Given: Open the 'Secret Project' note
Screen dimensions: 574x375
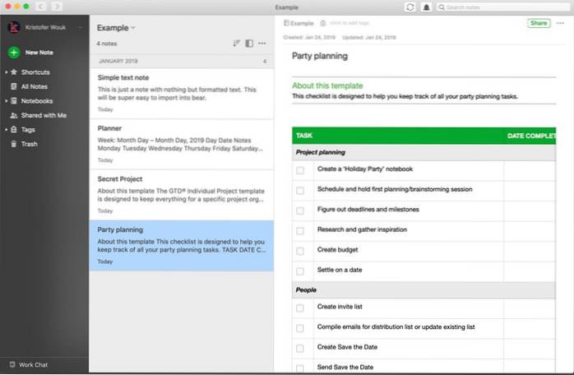Looking at the screenshot, I should pos(180,189).
